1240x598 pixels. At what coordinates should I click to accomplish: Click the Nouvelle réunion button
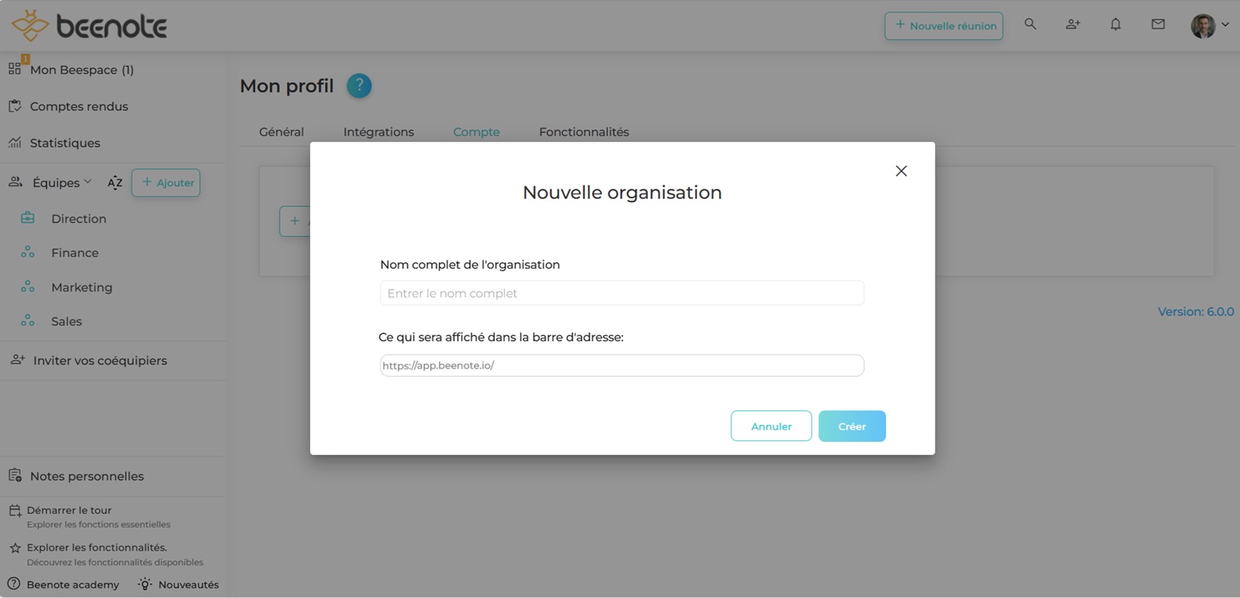[944, 26]
